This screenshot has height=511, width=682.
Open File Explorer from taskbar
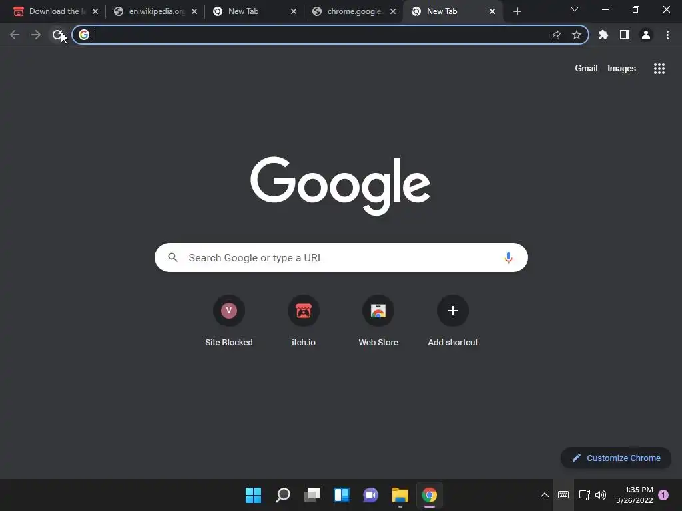click(400, 495)
